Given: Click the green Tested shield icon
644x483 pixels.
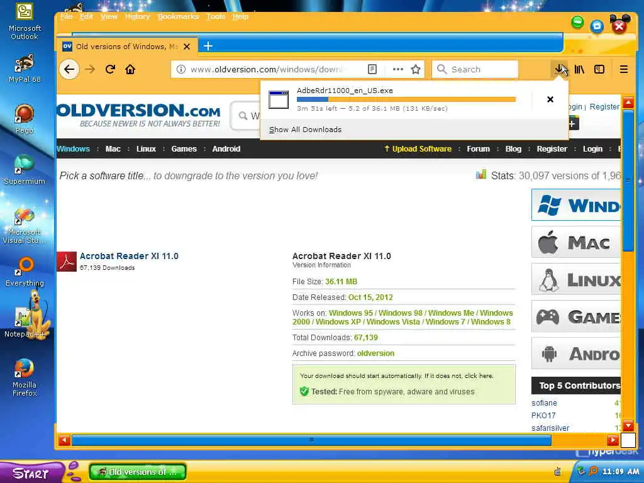Looking at the screenshot, I should 304,391.
